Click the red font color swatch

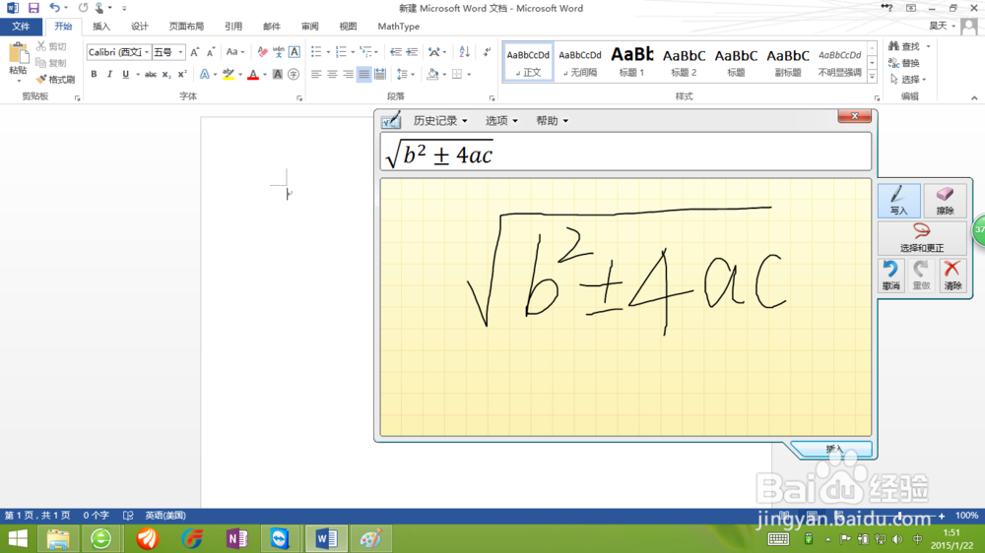[x=253, y=74]
